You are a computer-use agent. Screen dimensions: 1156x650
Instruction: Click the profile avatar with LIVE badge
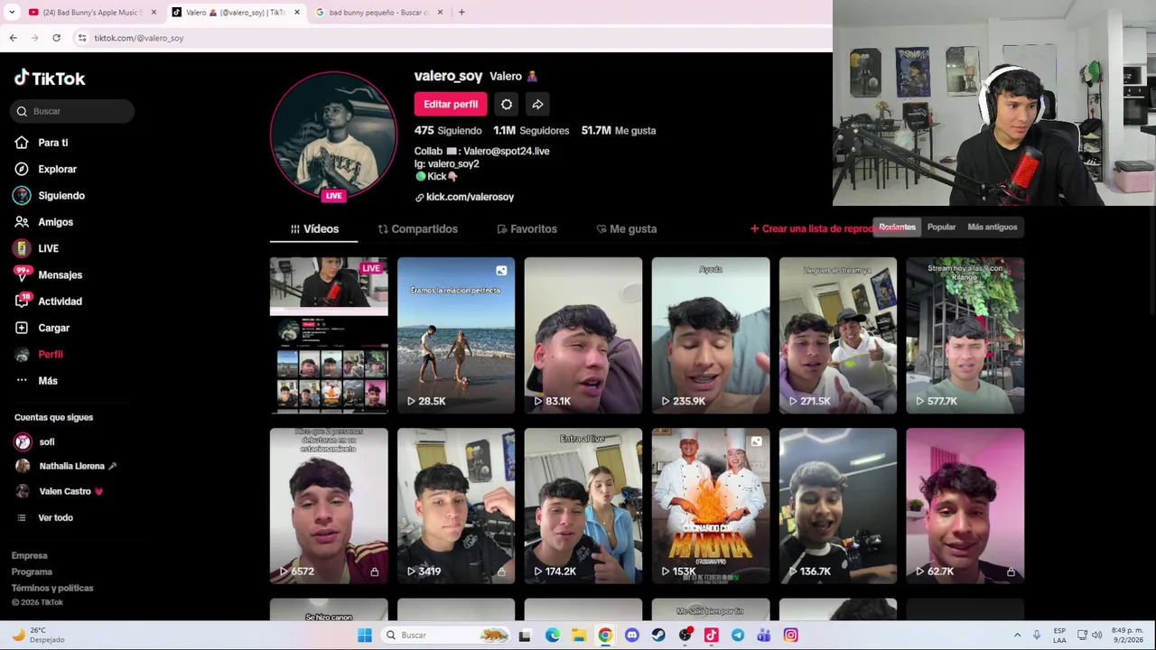(x=333, y=135)
